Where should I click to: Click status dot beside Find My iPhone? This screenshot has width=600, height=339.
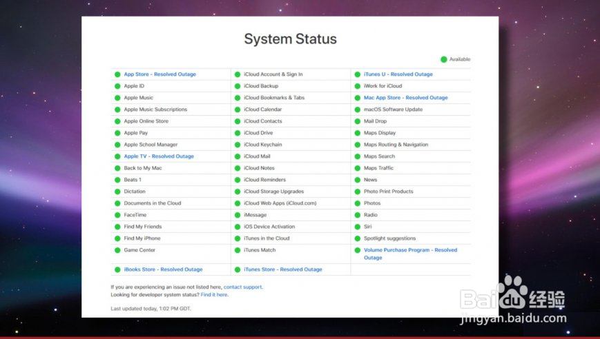[x=117, y=238]
